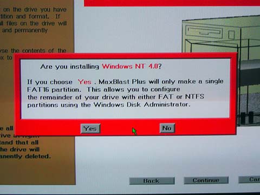
Task: Click the small square eject button on illustration
Action: click(x=231, y=35)
